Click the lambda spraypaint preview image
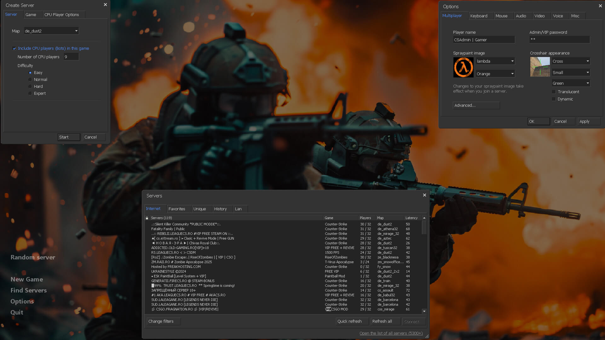 coord(463,67)
